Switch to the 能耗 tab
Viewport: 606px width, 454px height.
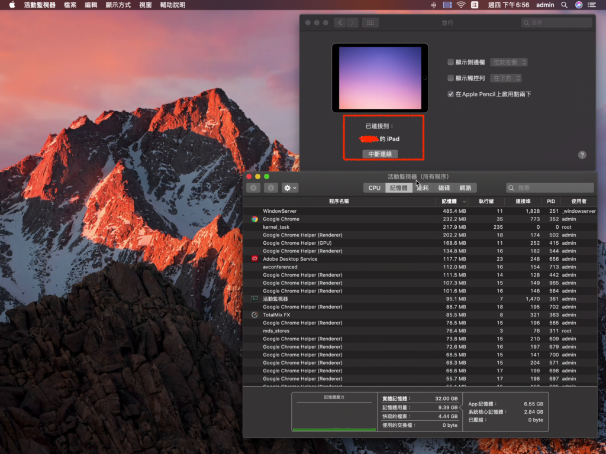coord(423,187)
